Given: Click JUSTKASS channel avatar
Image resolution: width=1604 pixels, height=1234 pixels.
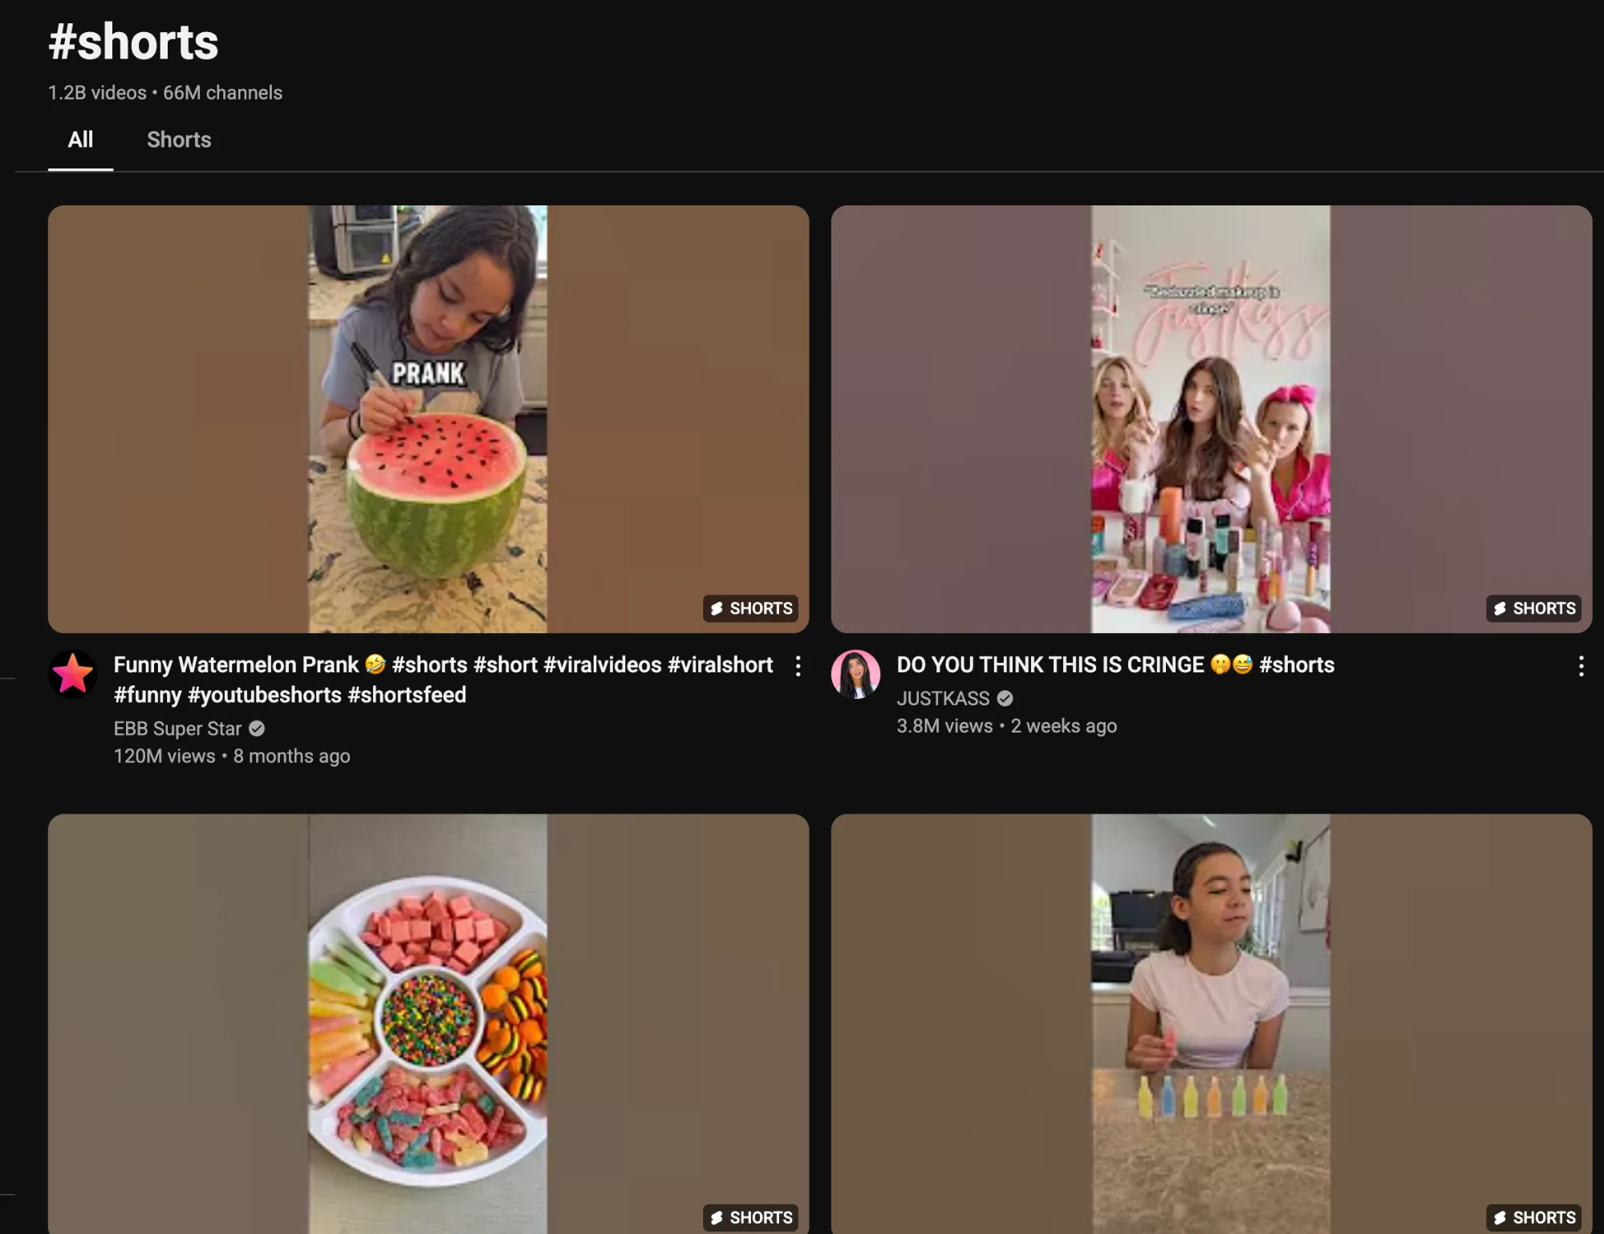Looking at the screenshot, I should (856, 674).
